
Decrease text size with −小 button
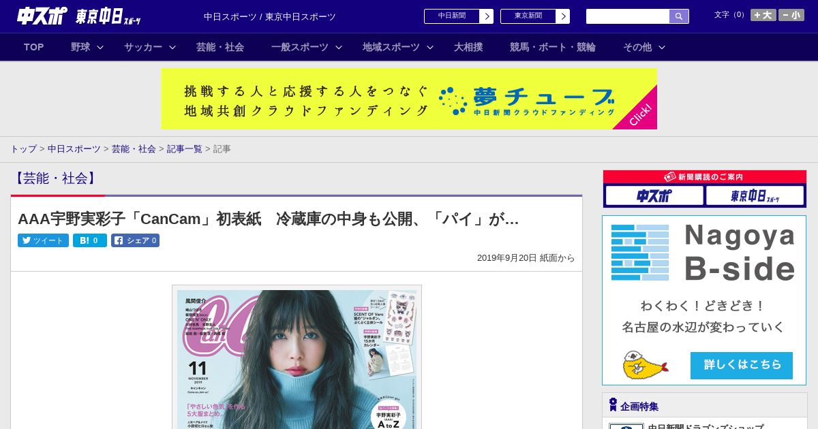click(791, 15)
